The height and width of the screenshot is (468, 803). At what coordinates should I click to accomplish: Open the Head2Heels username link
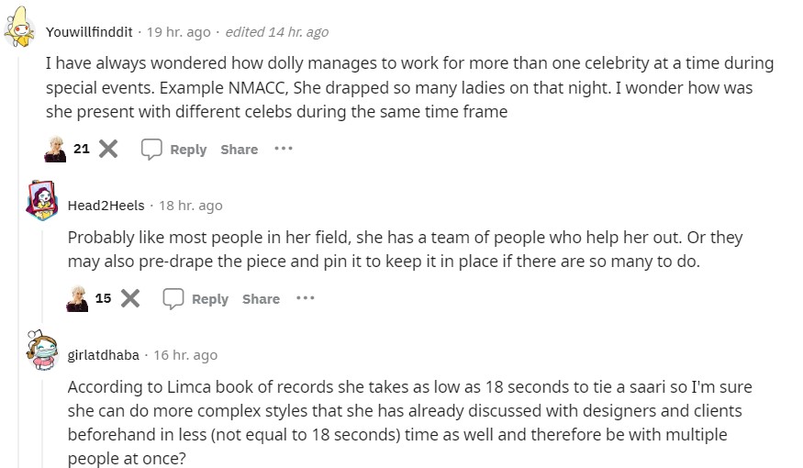tap(106, 206)
